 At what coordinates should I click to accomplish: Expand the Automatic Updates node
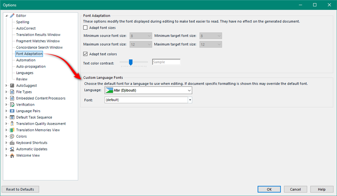point(6,149)
